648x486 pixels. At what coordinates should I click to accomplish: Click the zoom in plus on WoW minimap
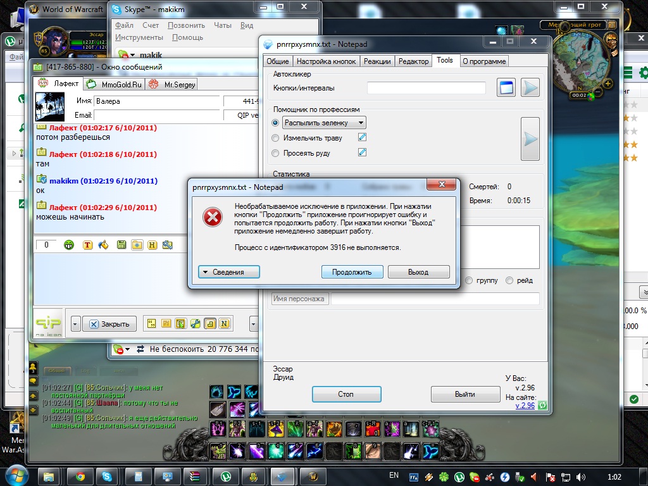click(x=608, y=84)
